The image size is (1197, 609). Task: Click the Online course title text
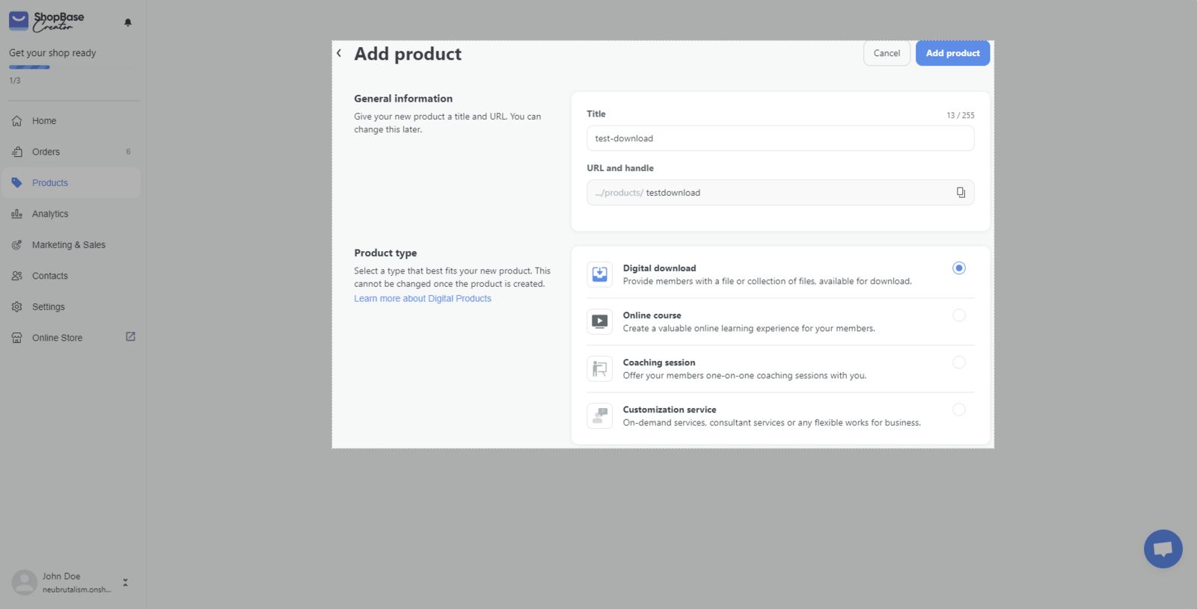652,315
